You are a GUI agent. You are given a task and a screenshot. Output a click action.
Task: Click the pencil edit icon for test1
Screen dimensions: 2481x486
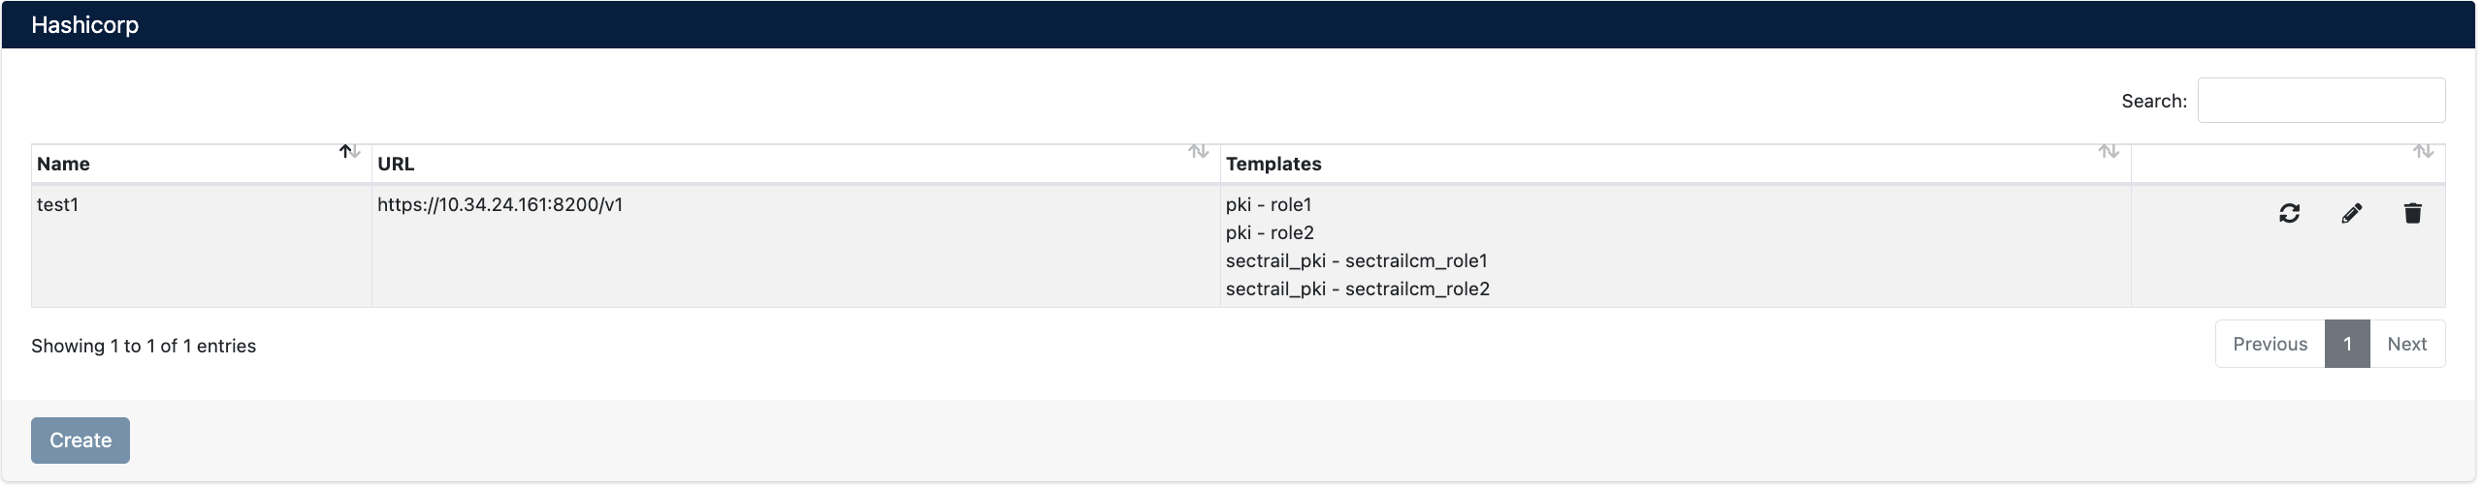[x=2351, y=214]
